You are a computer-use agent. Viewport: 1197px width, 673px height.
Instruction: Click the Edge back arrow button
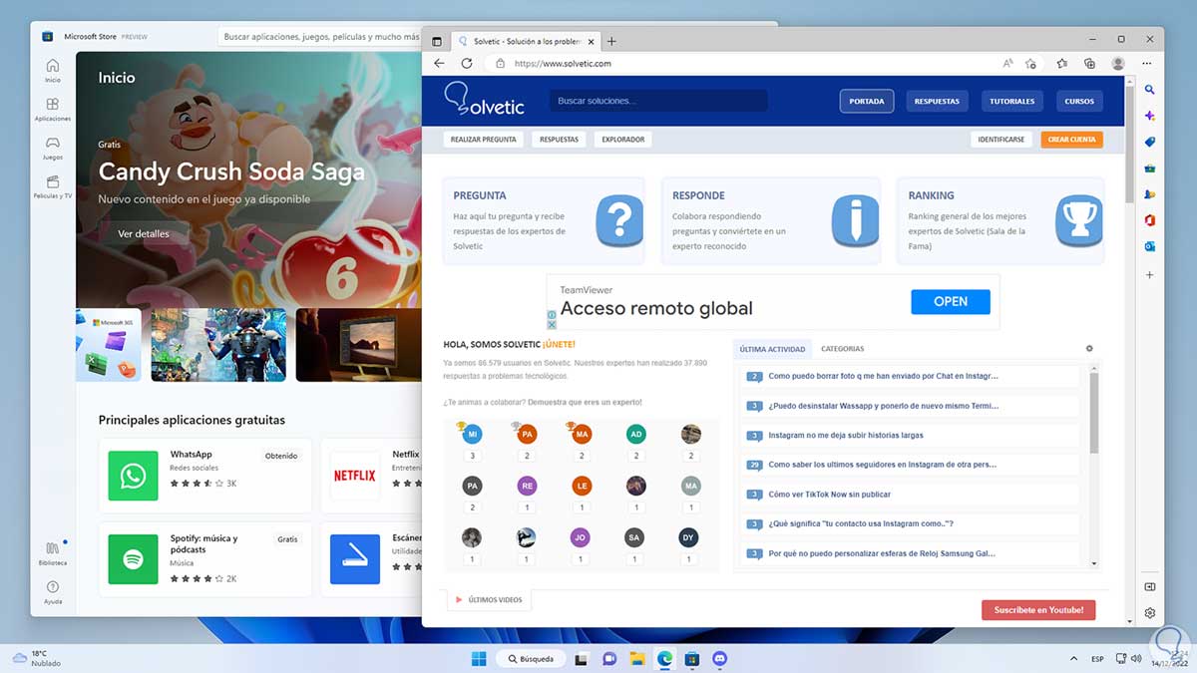(439, 63)
